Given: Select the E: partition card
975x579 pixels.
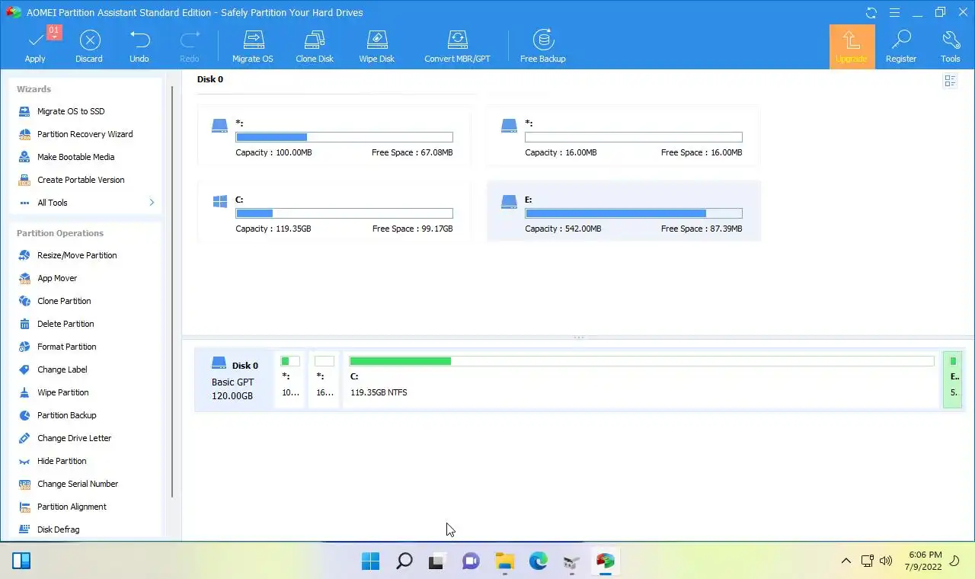Looking at the screenshot, I should pos(624,212).
